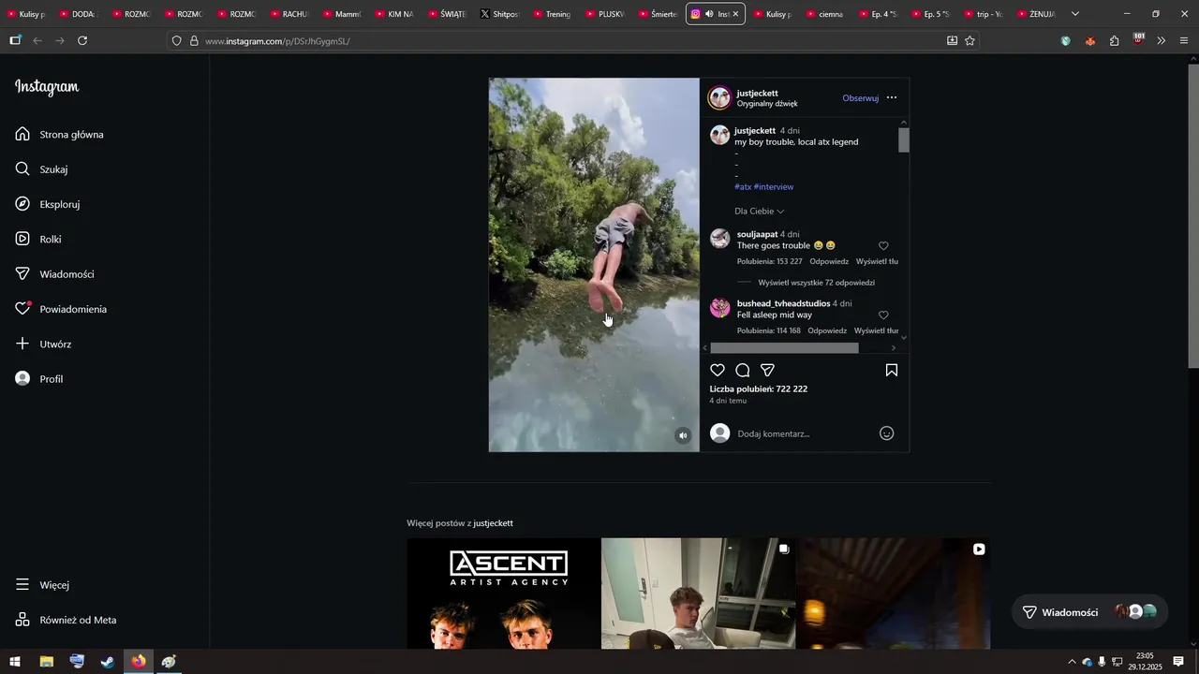Like souljaapat's comment

pos(883,246)
